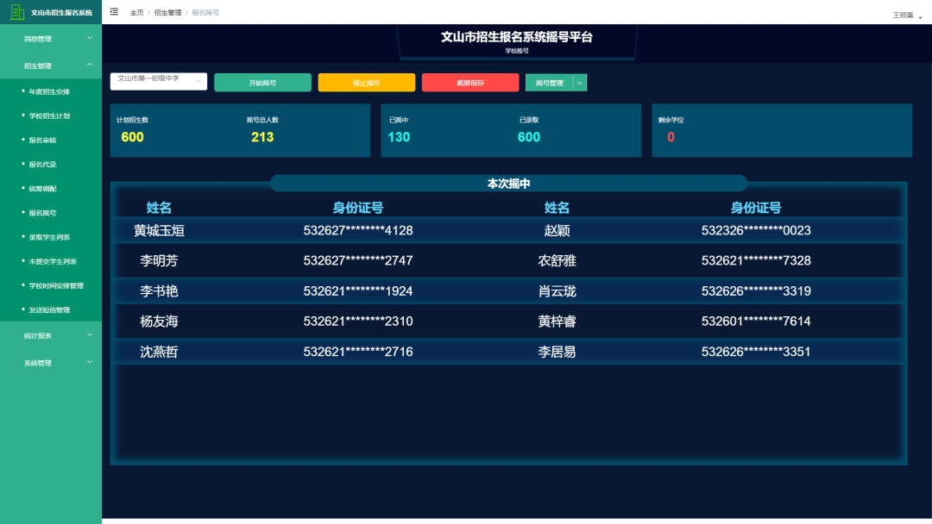Screen dimensions: 932x524
Task: Open 录取学生列表 from the sidebar
Action: [57, 236]
